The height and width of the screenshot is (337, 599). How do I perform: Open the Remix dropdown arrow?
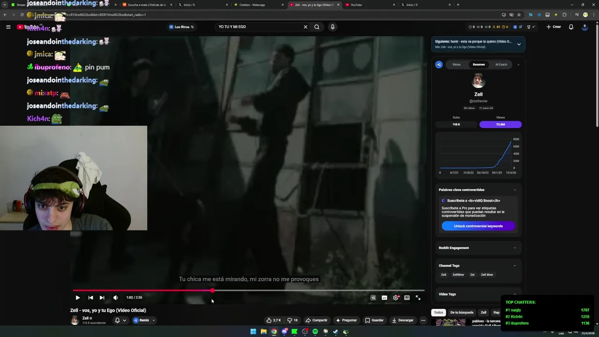pyautogui.click(x=153, y=320)
